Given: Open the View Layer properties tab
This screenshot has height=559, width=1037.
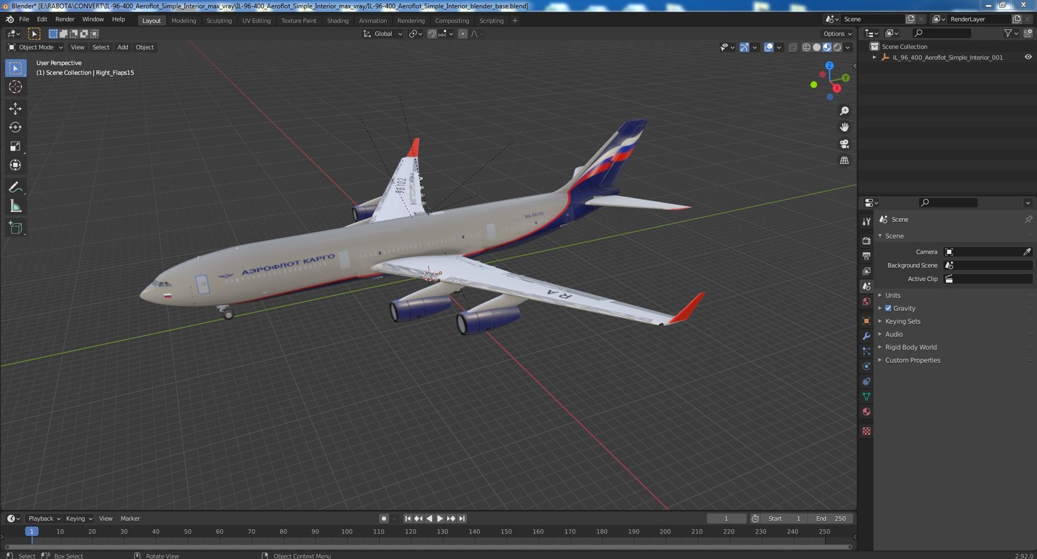Looking at the screenshot, I should [866, 271].
